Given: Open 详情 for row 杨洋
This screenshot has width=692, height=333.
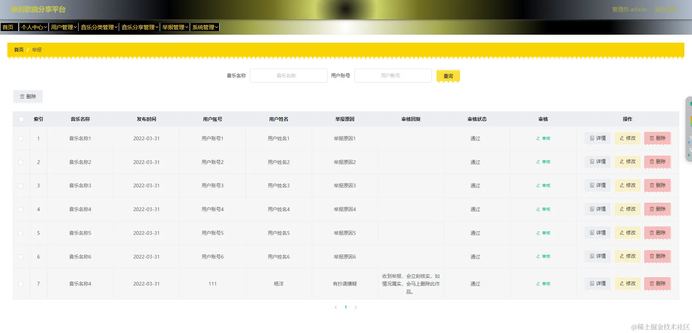Looking at the screenshot, I should [598, 283].
